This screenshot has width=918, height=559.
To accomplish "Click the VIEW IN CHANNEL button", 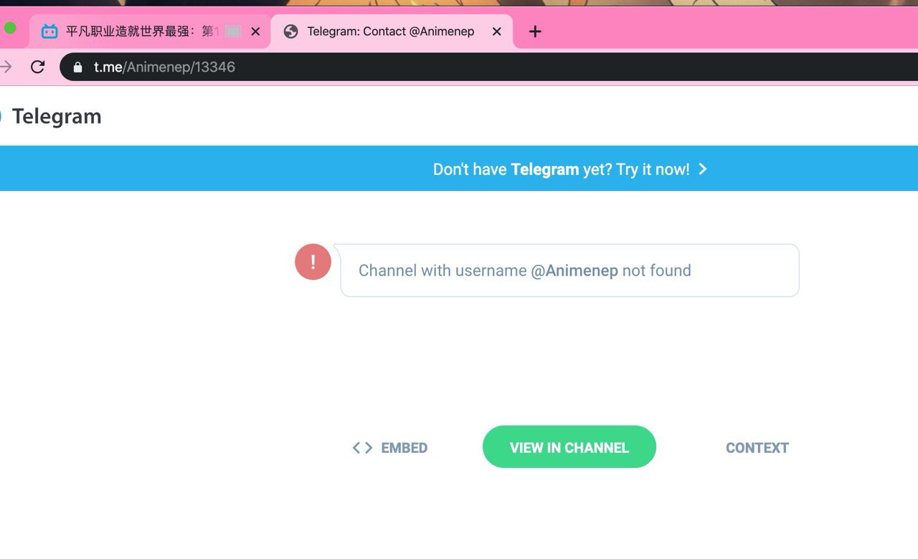I will coord(569,447).
